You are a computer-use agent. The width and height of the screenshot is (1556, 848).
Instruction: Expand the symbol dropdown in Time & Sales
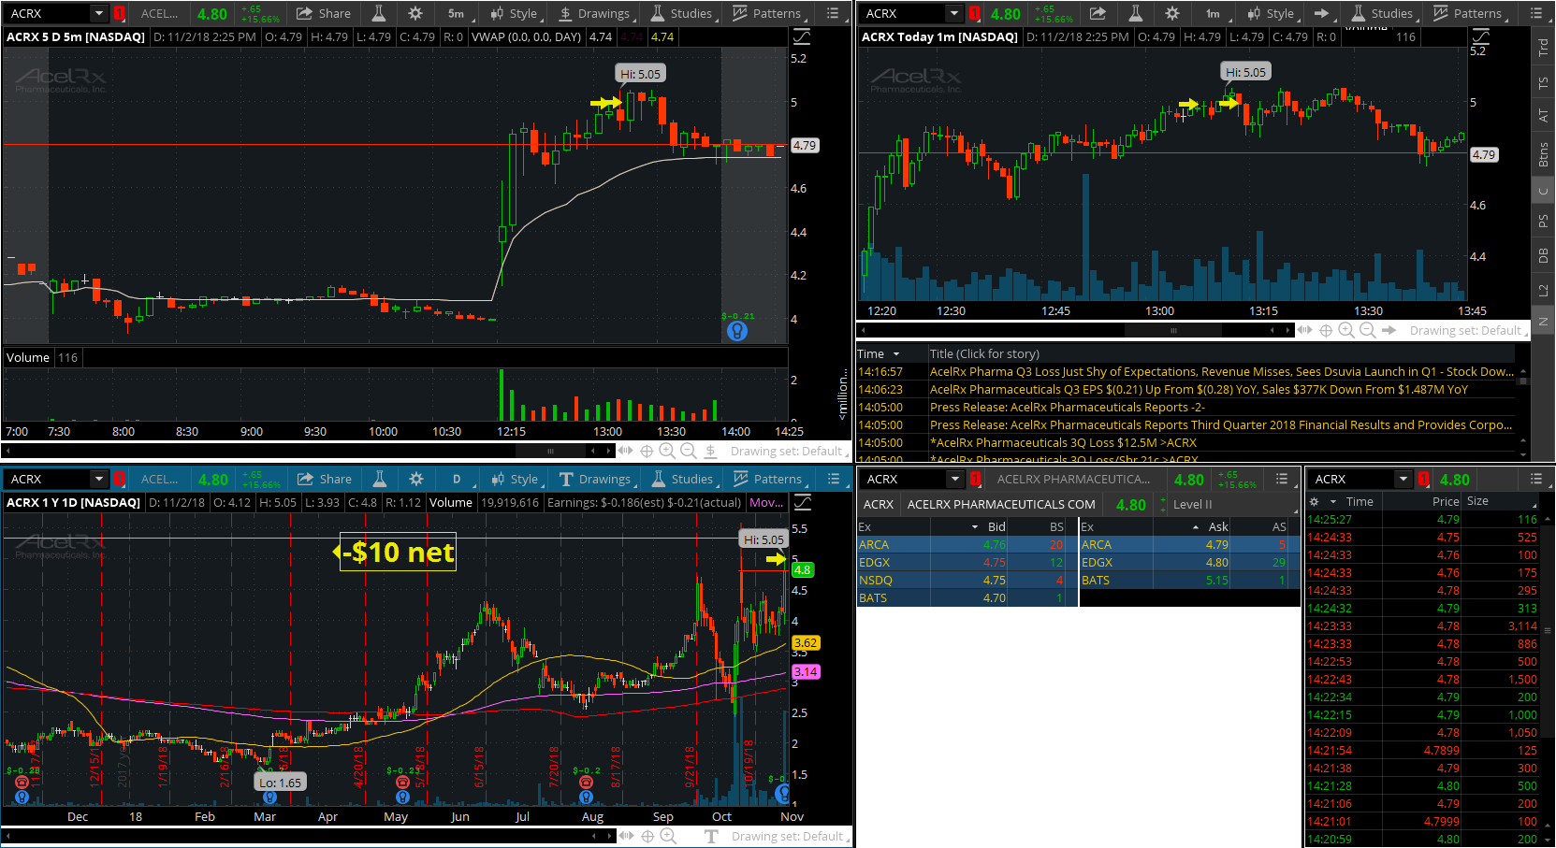pyautogui.click(x=1403, y=479)
